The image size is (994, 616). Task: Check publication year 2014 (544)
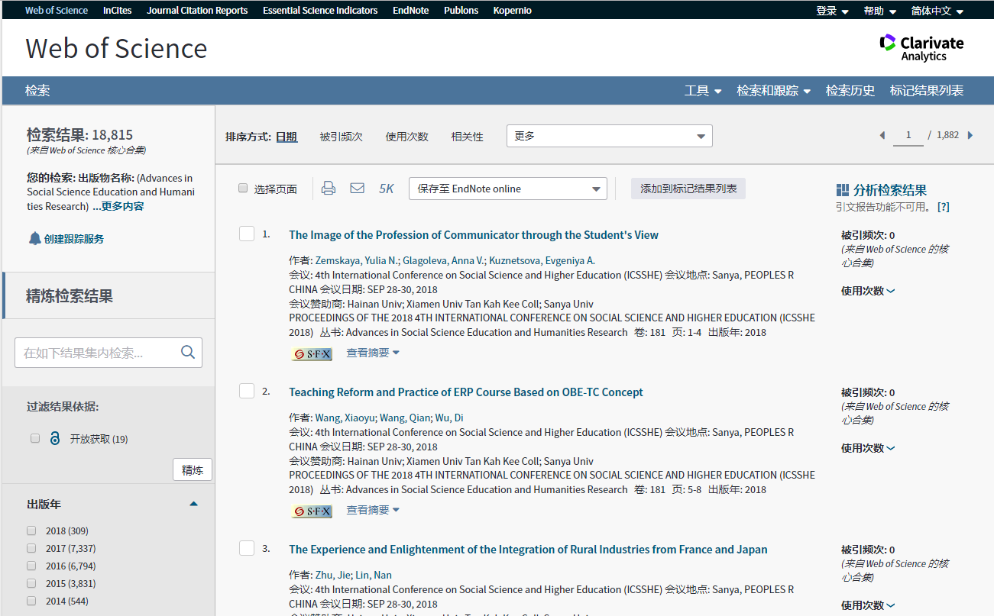31,601
